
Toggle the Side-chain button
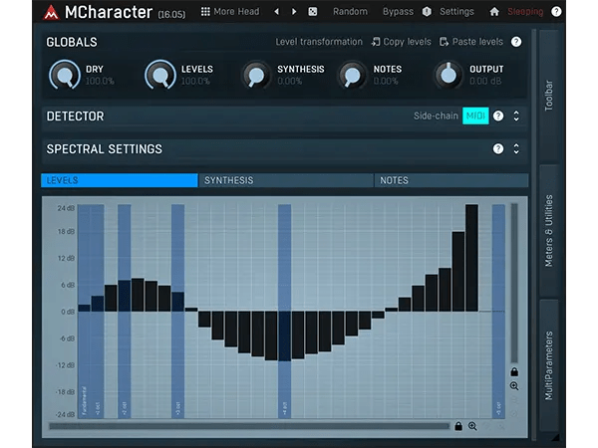(436, 115)
